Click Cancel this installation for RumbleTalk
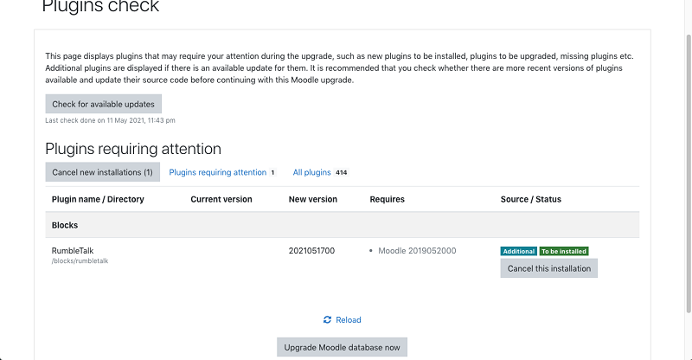This screenshot has height=360, width=692. (x=548, y=268)
